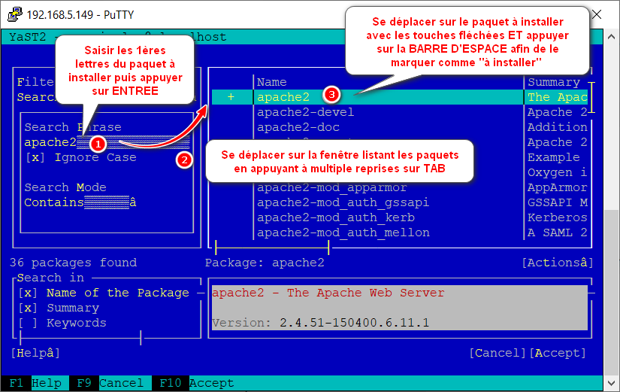Viewport: 620px width, 392px height.
Task: Click apache2 - The Apache Web Server heading
Action: pos(328,293)
